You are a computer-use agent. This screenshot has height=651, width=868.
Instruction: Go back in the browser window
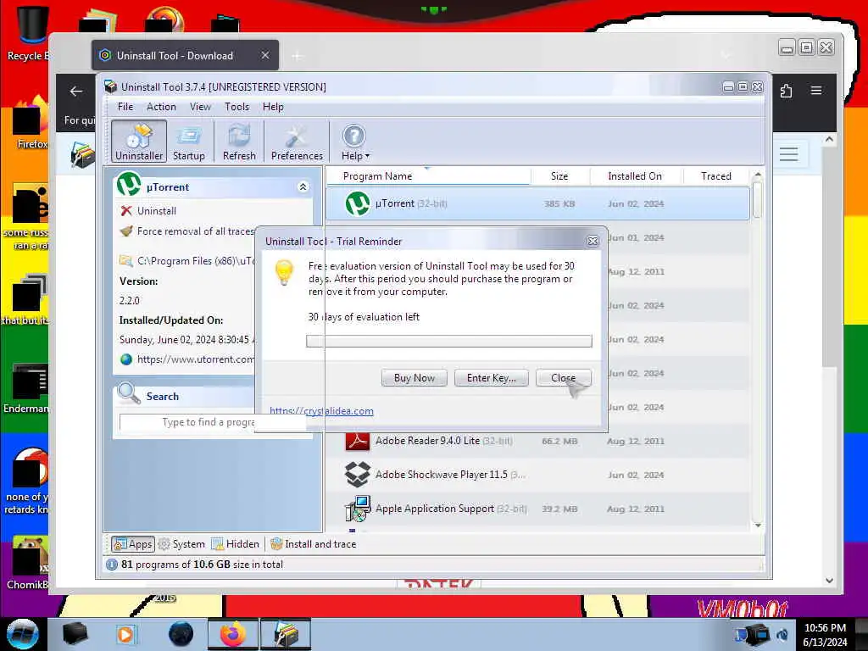76,92
